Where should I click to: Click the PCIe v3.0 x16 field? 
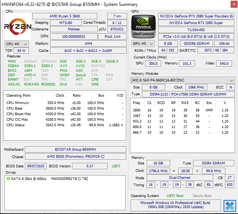196,37
